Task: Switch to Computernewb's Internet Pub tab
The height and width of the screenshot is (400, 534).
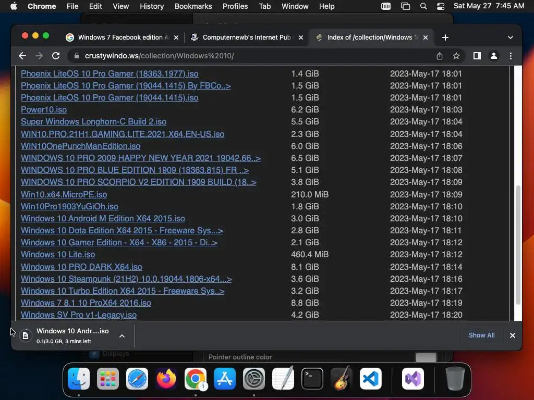Action: click(x=246, y=37)
